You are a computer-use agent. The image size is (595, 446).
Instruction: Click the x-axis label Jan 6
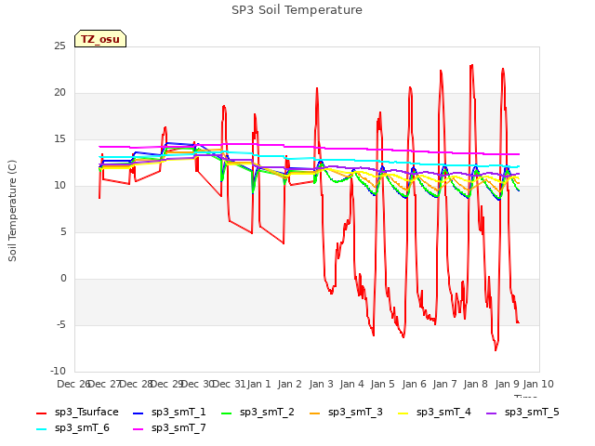click(x=414, y=384)
